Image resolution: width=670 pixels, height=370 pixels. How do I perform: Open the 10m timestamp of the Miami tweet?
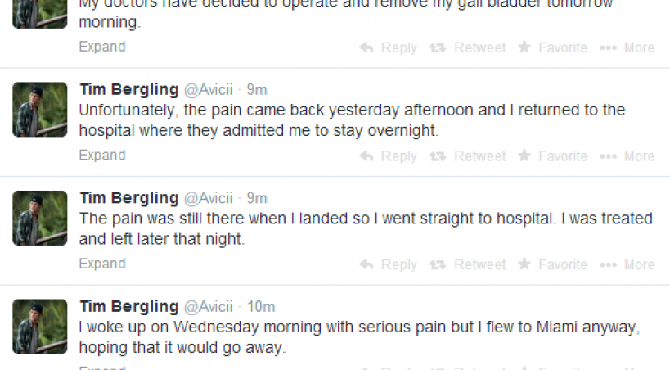coord(261,307)
